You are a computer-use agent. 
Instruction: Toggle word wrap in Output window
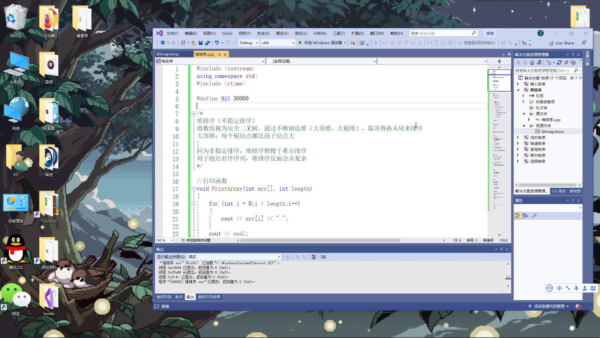tap(323, 256)
